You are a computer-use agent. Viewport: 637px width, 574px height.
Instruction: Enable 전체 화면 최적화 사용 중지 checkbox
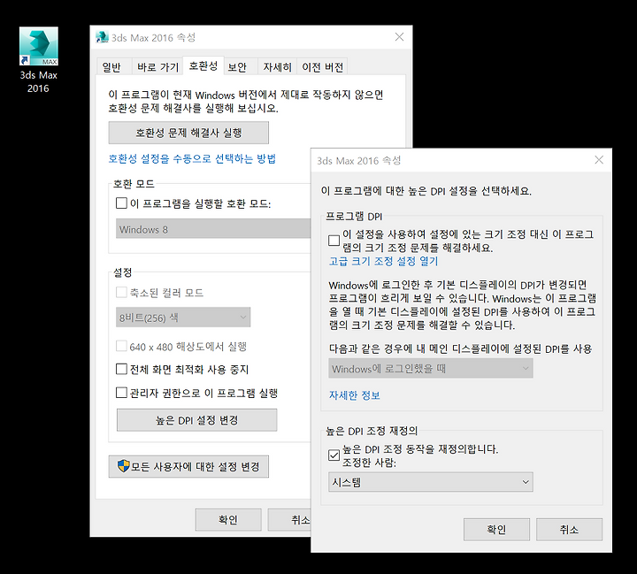[x=121, y=370]
